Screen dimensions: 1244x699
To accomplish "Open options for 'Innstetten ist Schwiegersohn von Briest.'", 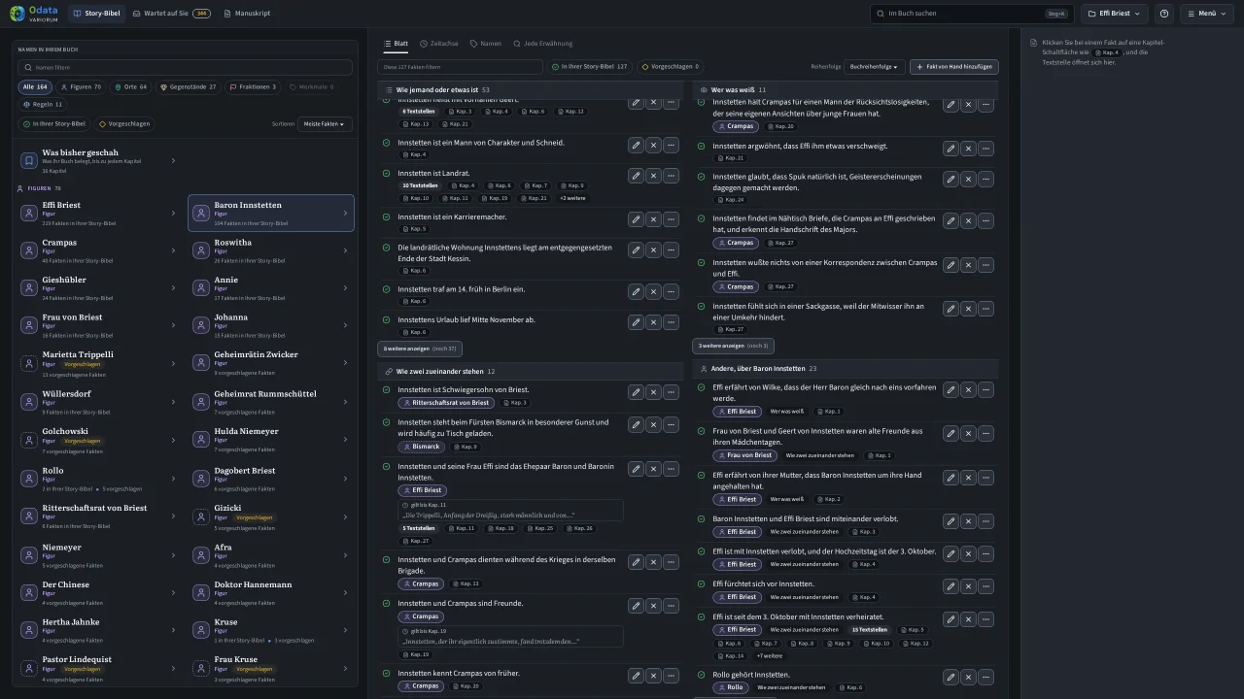I will (x=671, y=392).
